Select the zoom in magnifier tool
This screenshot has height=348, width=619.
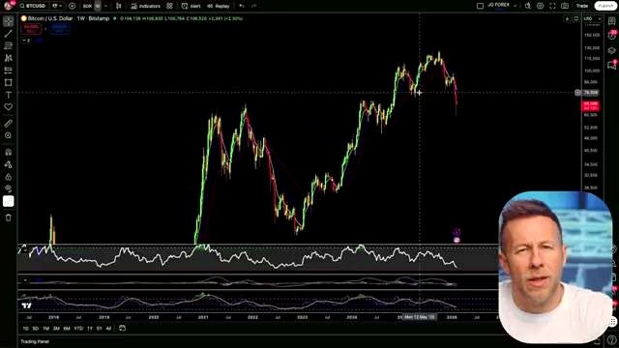(x=9, y=135)
